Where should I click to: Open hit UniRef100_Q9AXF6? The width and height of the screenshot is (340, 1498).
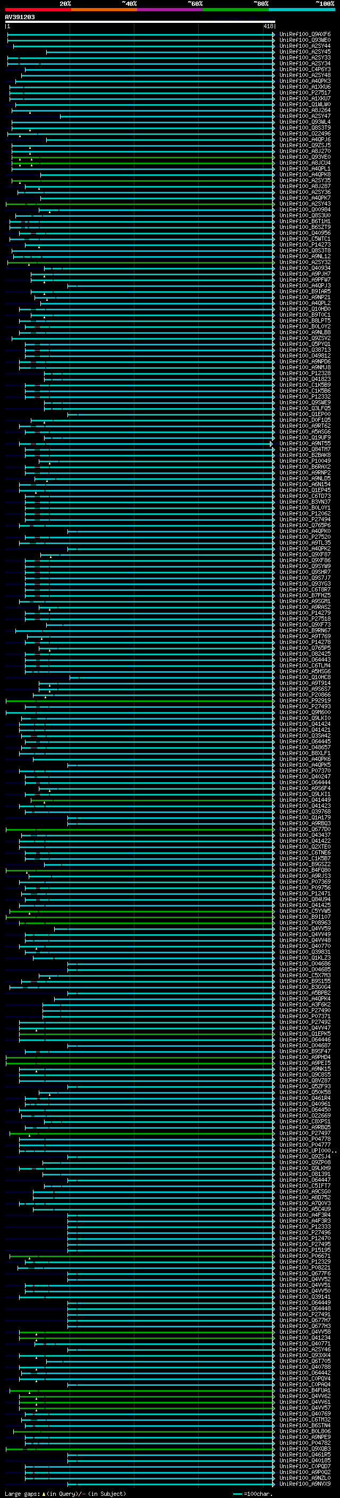(305, 35)
